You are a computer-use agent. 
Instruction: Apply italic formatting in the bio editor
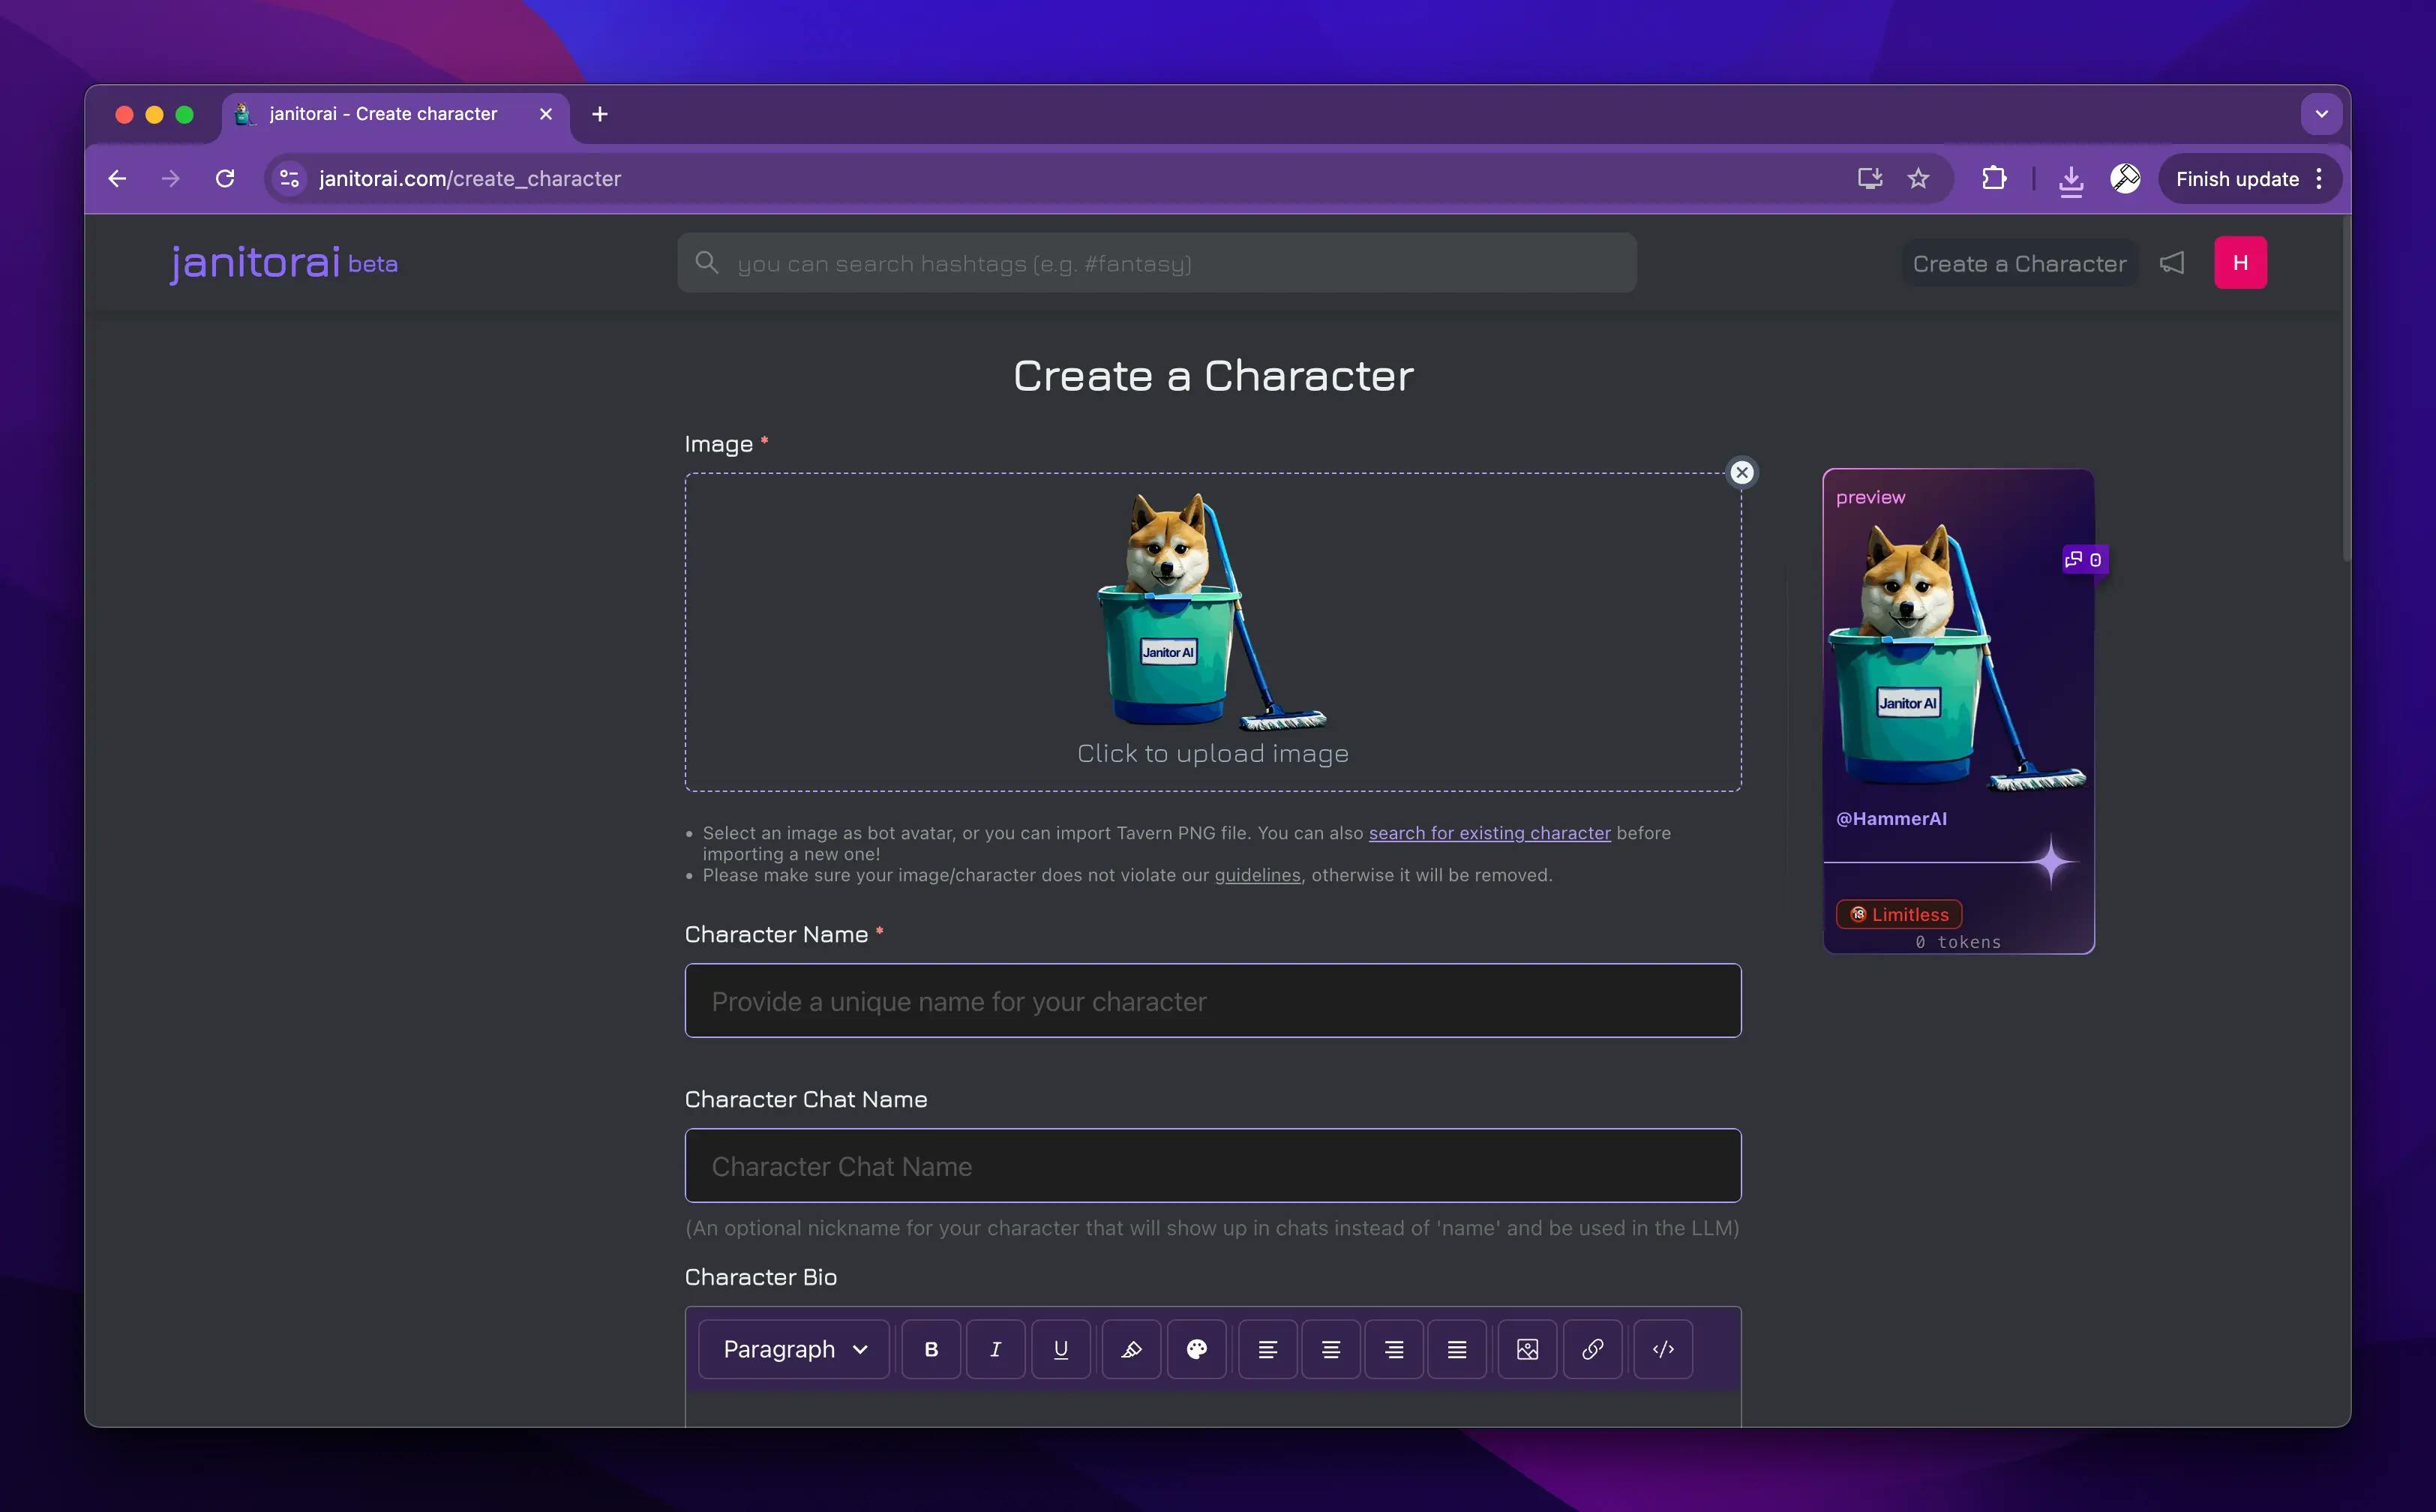coord(995,1349)
